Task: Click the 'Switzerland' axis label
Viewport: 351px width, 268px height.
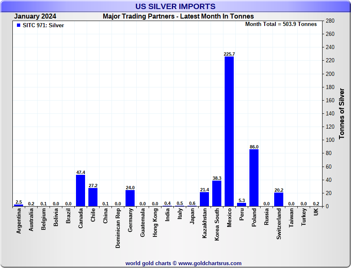Action: click(x=279, y=224)
